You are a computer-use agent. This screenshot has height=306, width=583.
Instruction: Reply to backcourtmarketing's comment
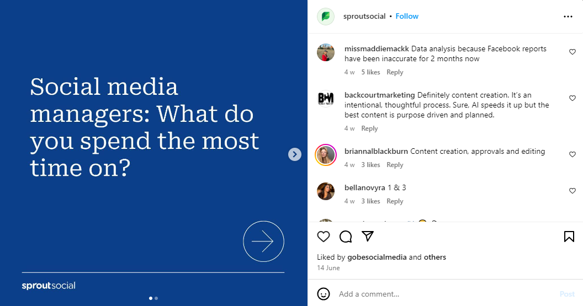[369, 128]
